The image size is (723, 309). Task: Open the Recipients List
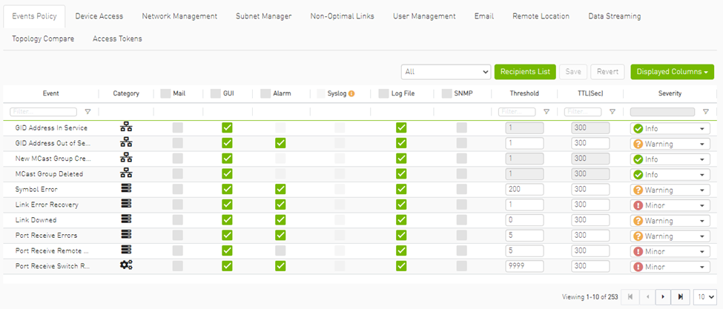(x=525, y=72)
